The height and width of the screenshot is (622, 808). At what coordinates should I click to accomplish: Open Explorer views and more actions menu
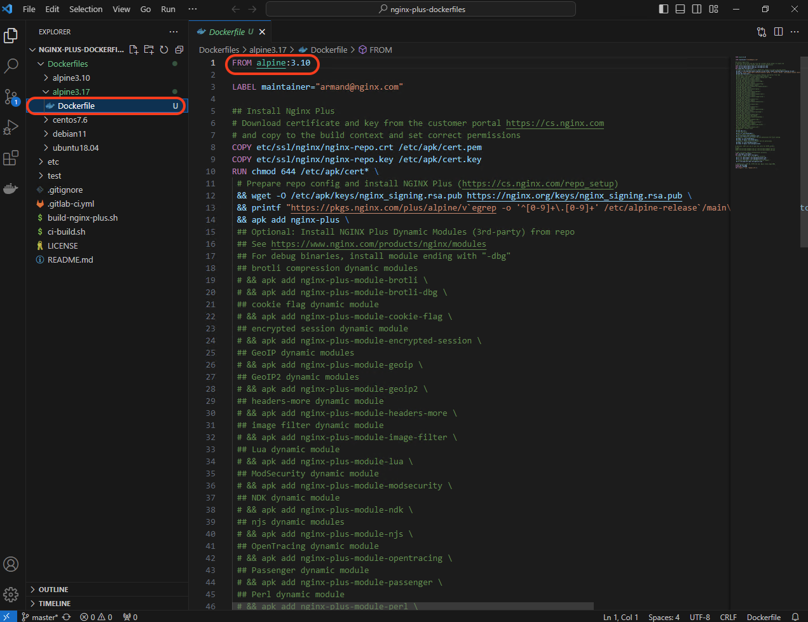coord(174,32)
